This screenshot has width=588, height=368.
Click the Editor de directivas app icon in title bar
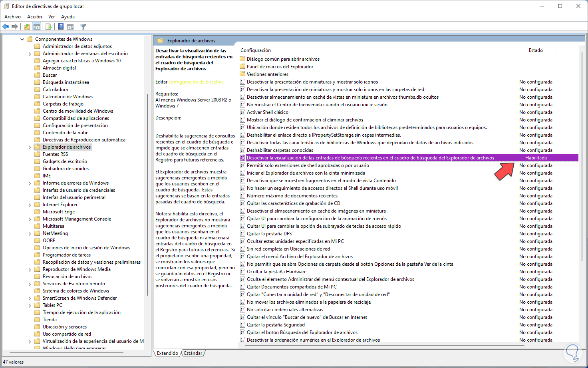click(6, 6)
